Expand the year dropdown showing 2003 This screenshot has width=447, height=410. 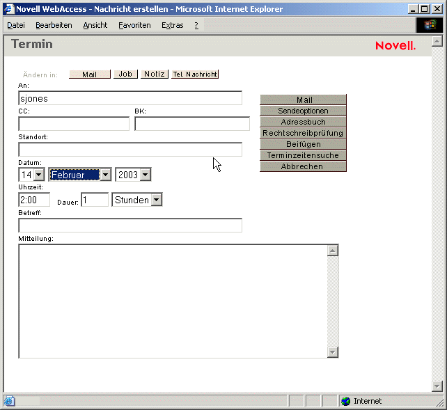coord(146,174)
